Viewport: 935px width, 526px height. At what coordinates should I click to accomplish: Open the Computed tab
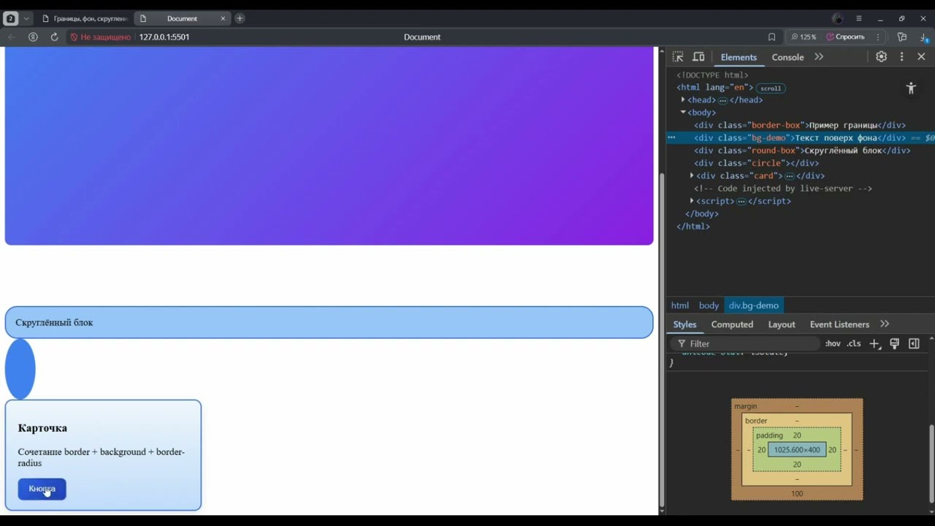[732, 324]
